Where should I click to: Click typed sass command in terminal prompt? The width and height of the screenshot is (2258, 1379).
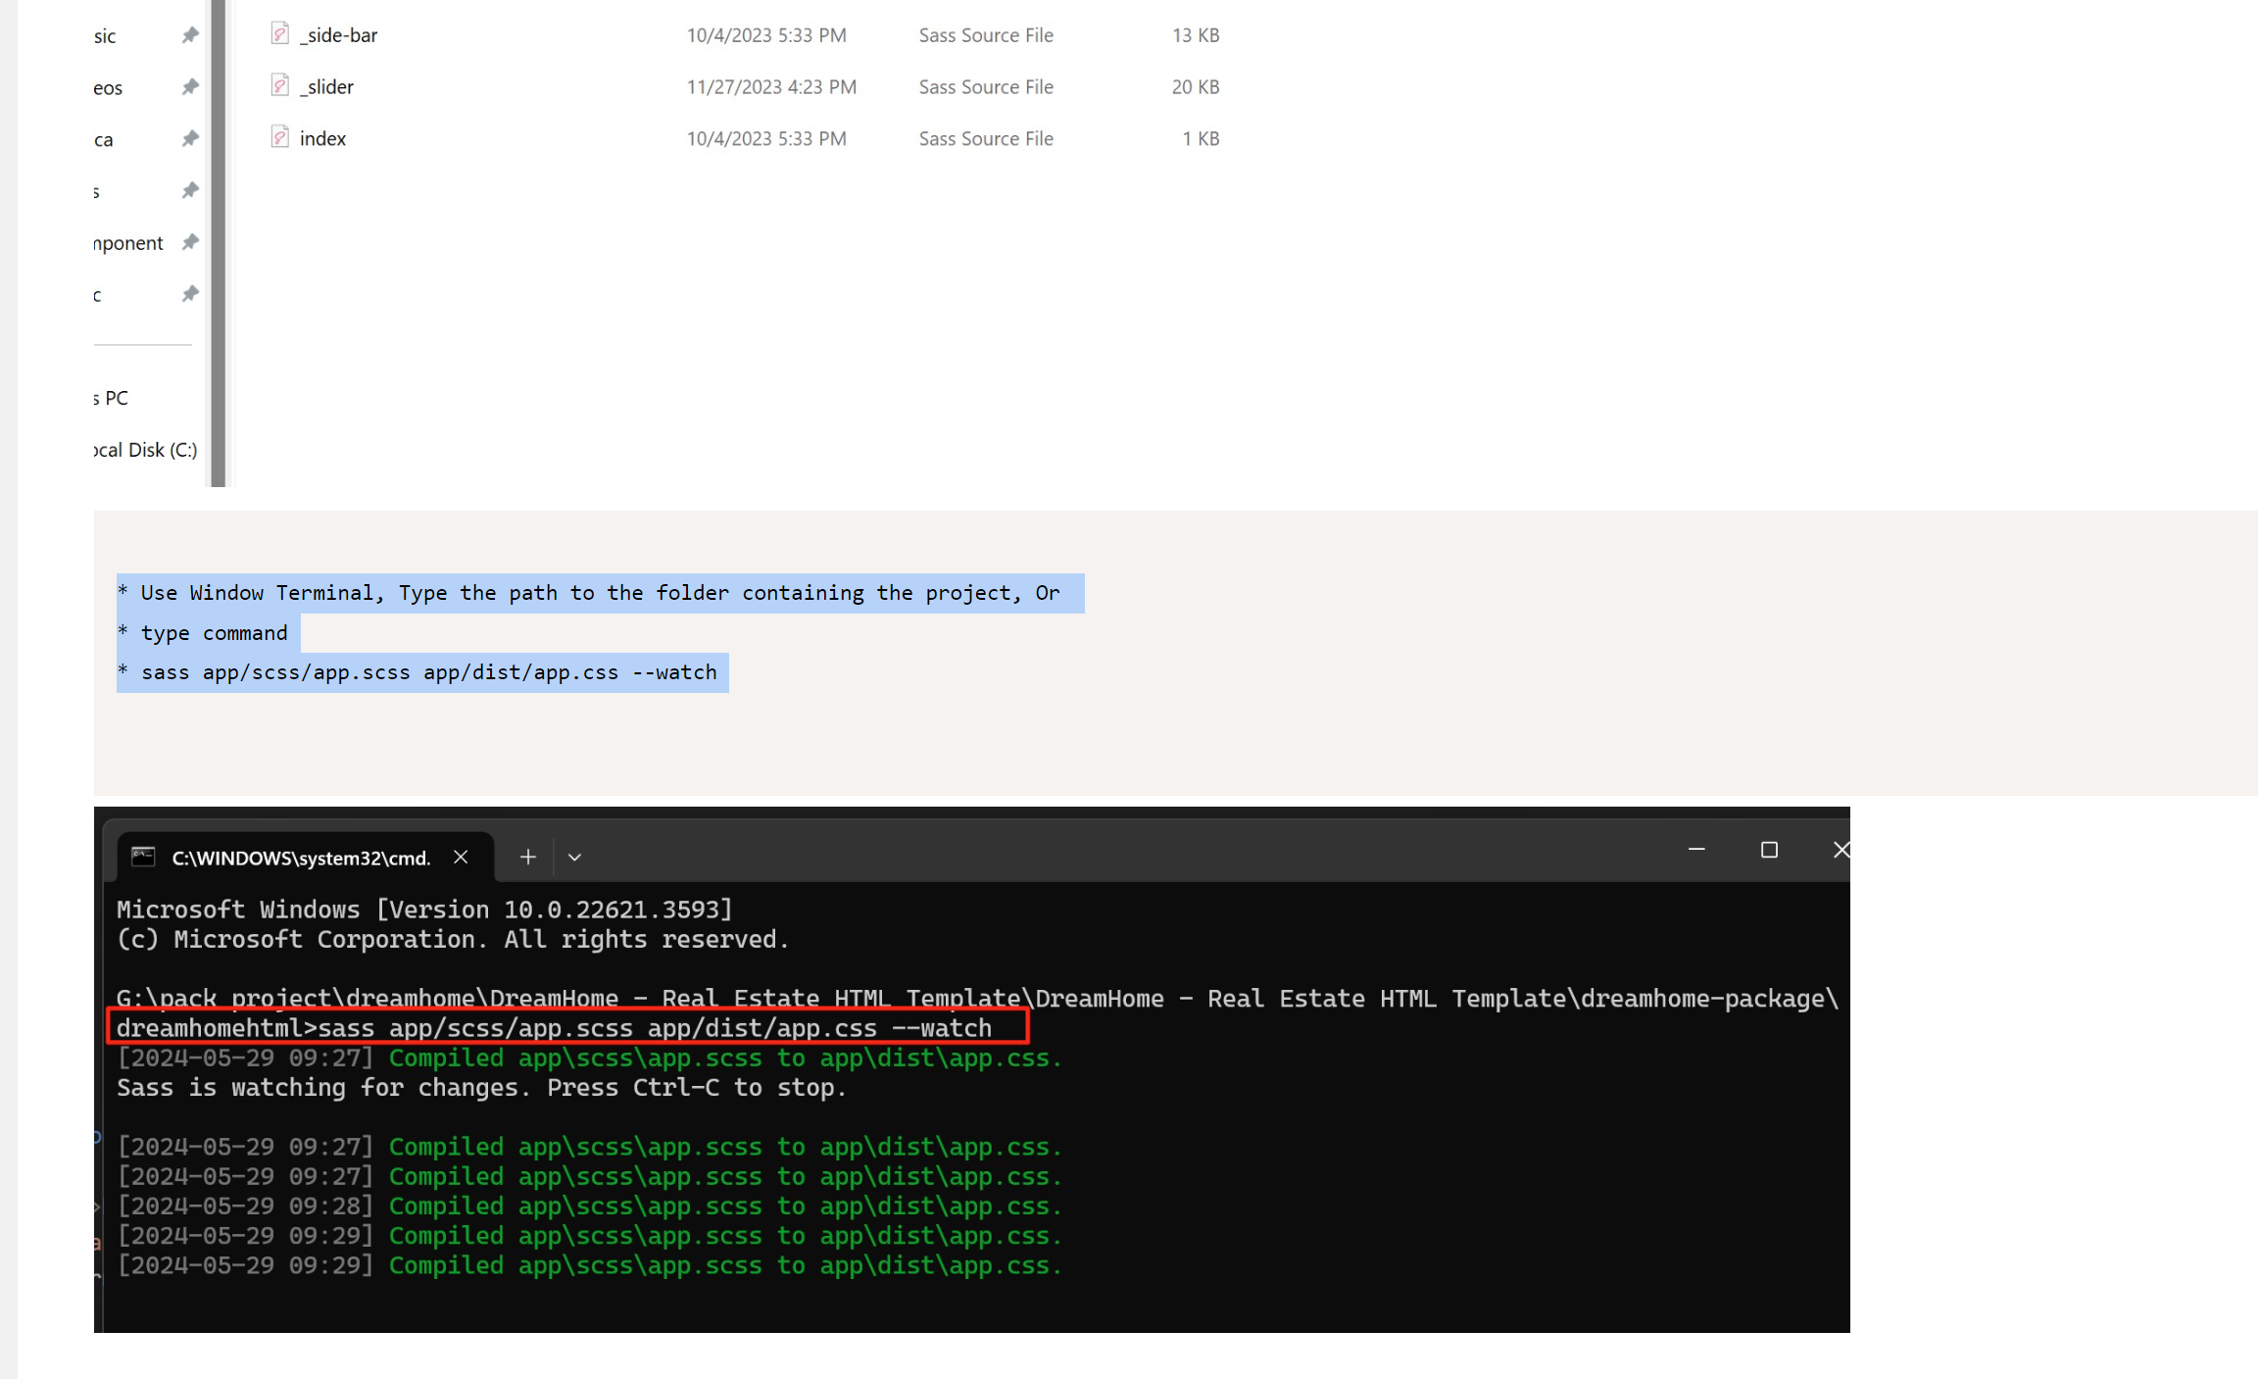point(655,1028)
